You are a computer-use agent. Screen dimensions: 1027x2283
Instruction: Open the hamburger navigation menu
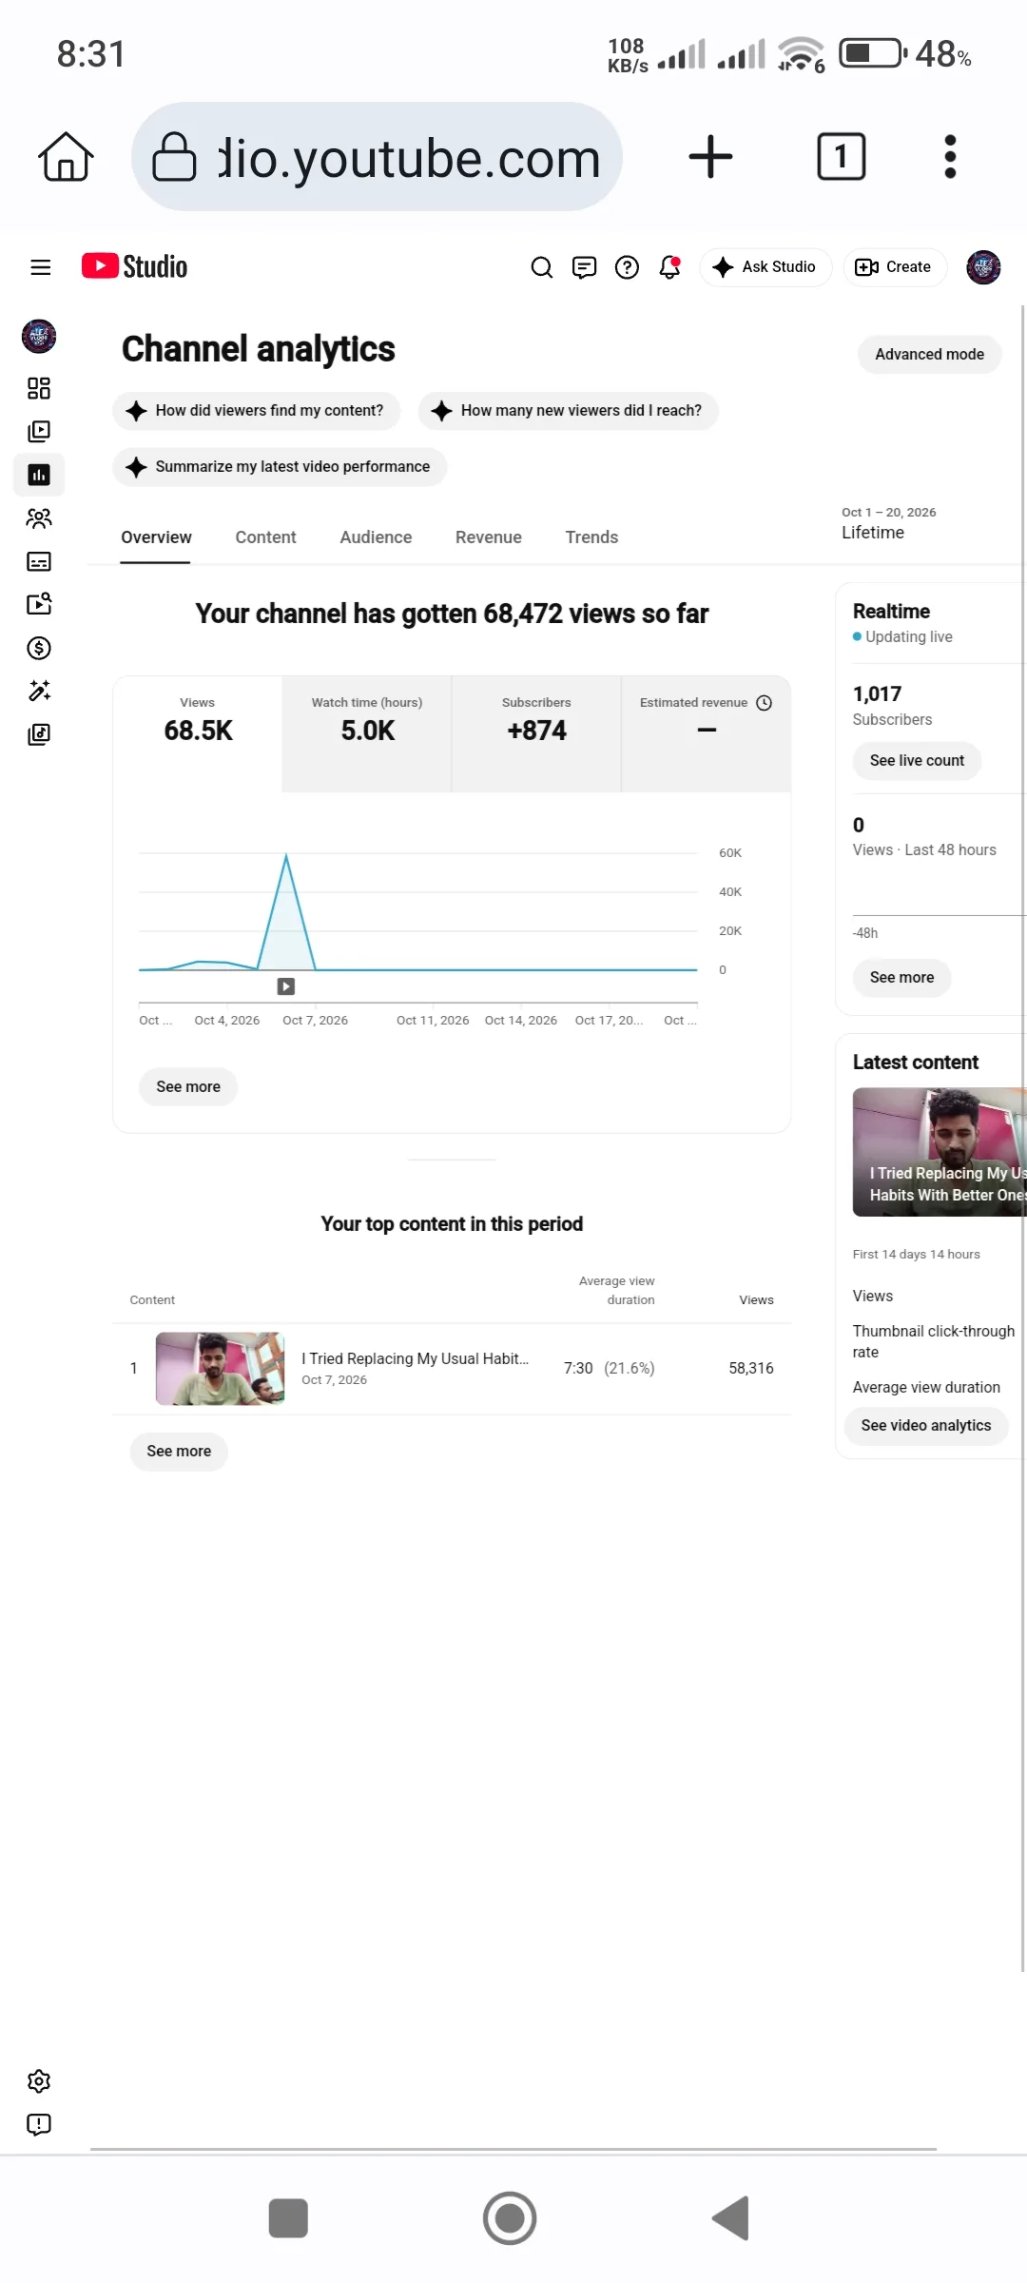[x=40, y=267]
